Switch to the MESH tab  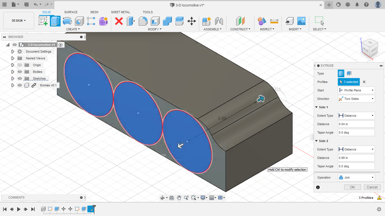[94, 12]
